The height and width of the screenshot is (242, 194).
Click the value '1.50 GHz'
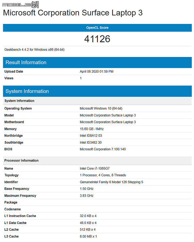(87, 189)
